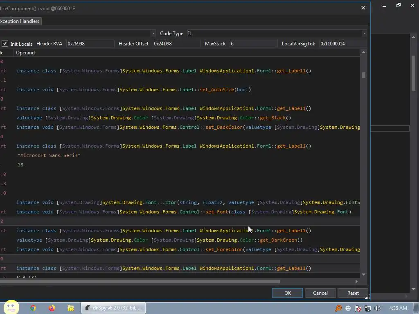
Task: Launch Chrome from the taskbar
Action: [x=33, y=308]
